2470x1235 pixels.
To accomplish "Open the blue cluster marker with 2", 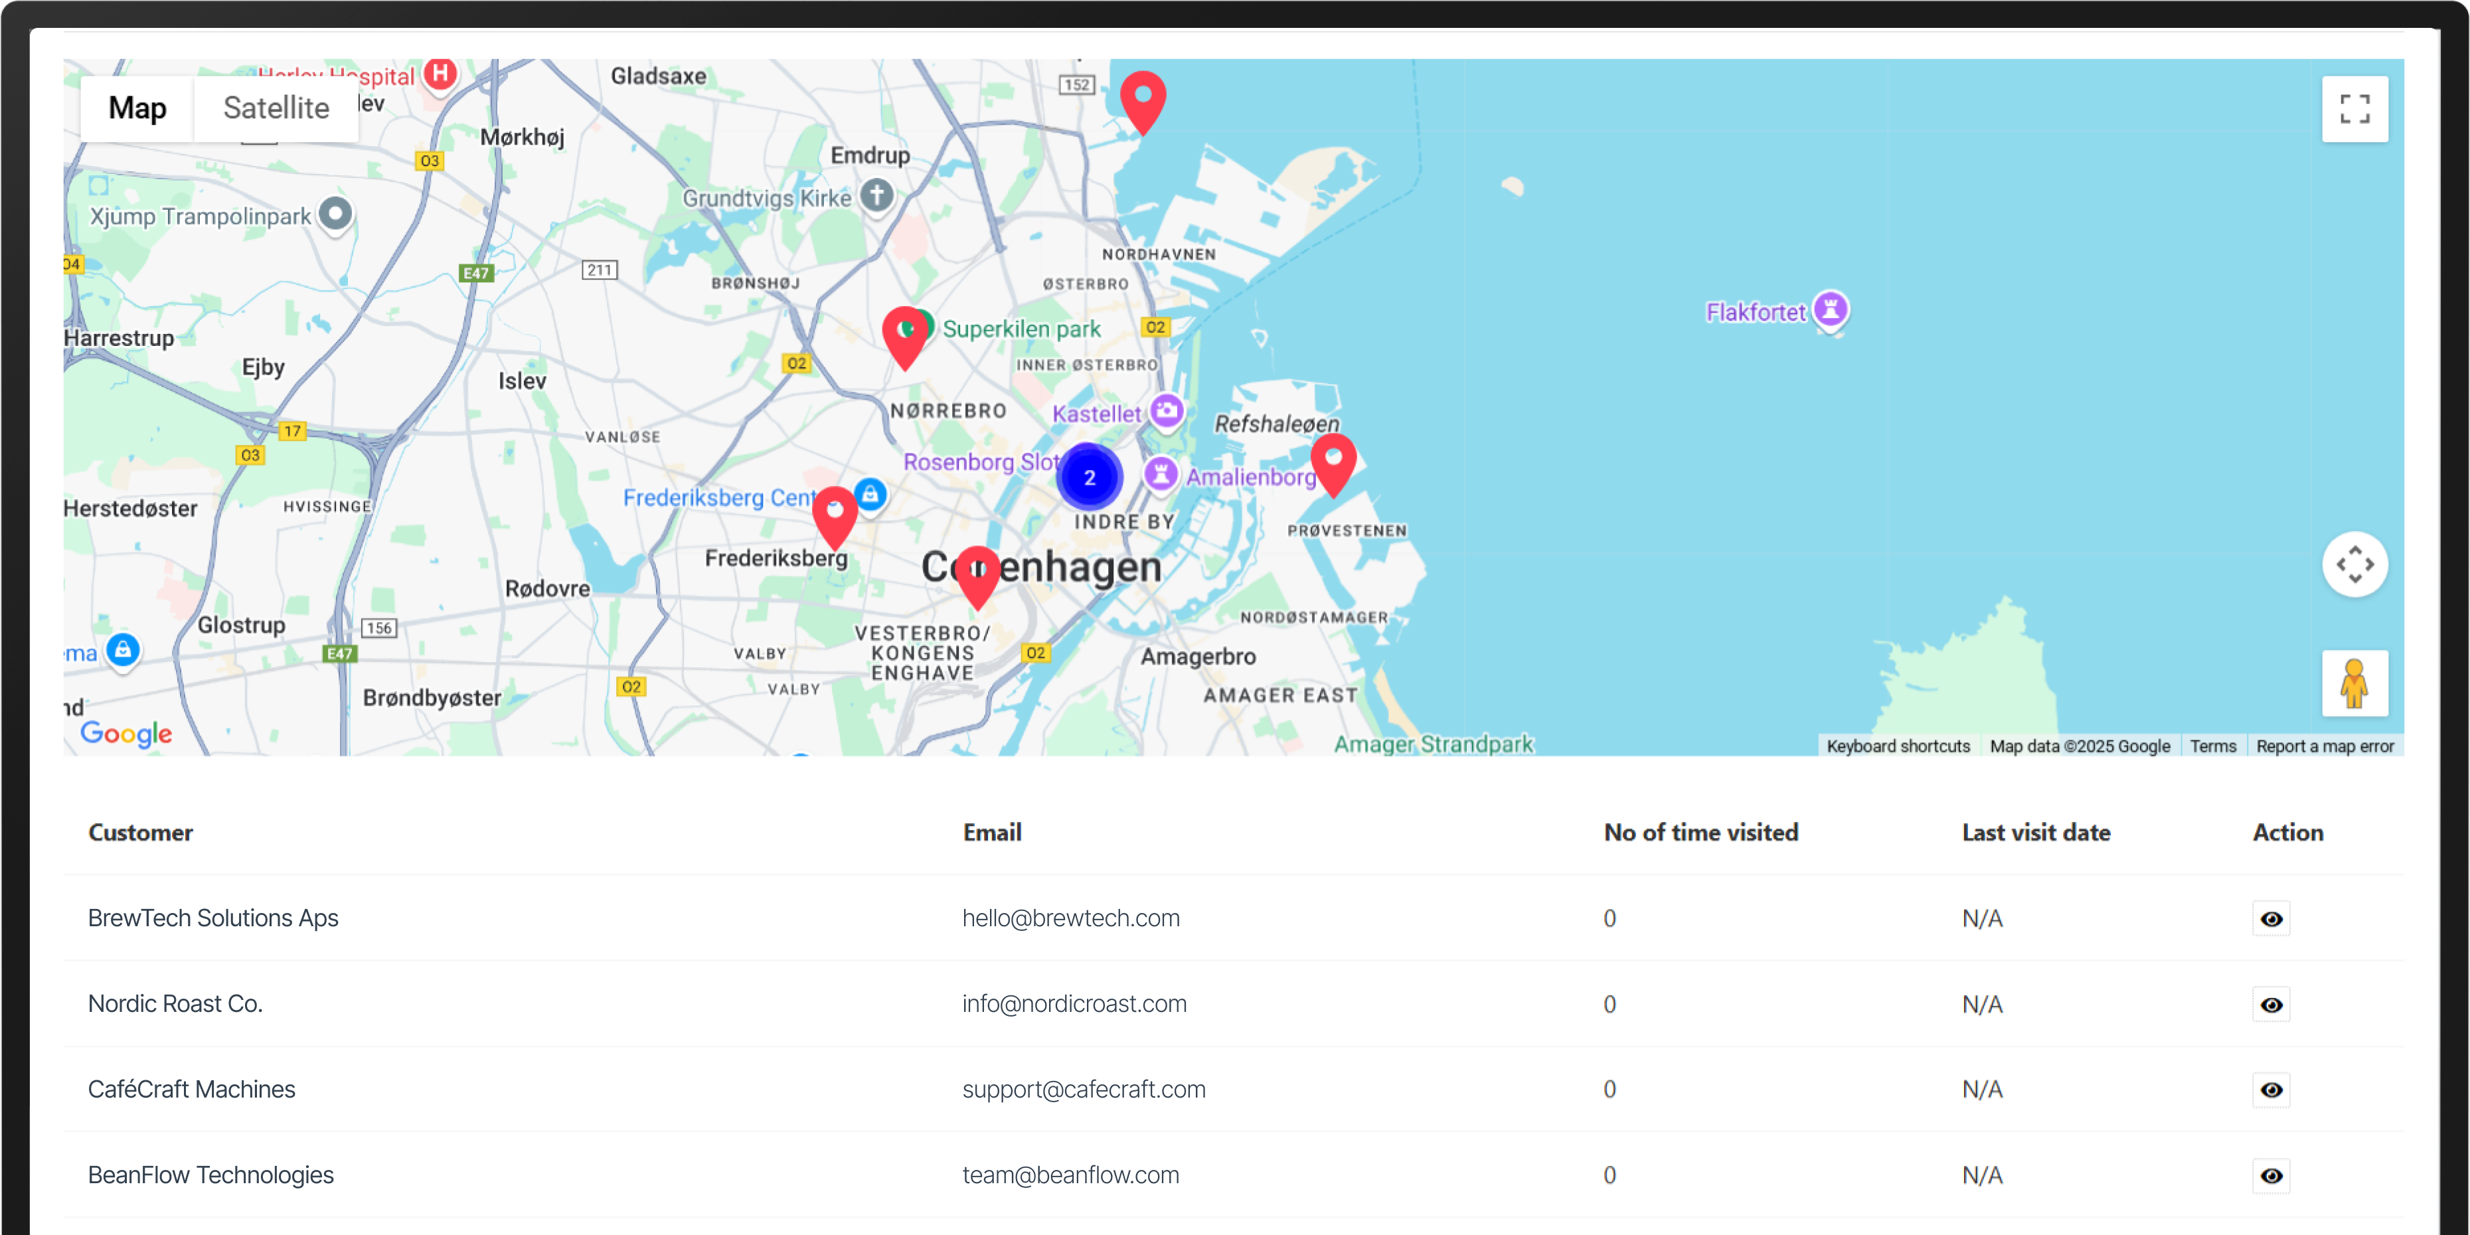I will click(1089, 477).
